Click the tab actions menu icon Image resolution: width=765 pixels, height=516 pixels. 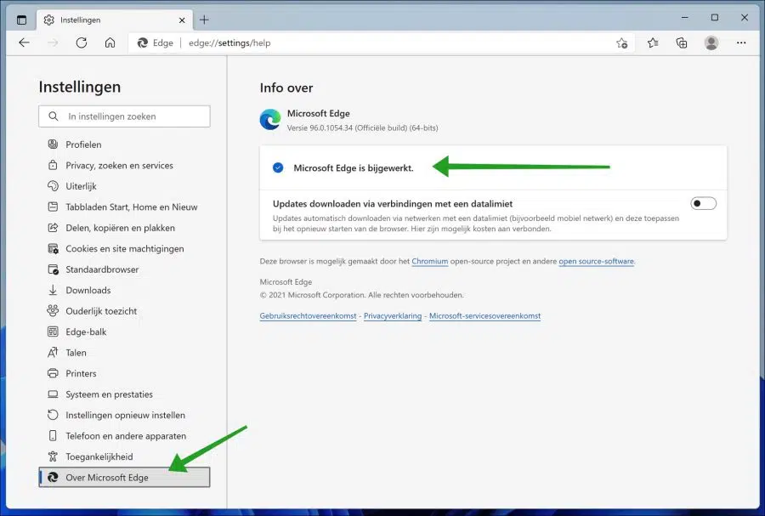[x=21, y=20]
